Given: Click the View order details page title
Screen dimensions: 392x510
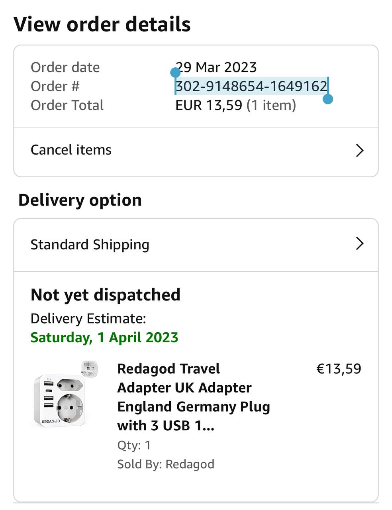Looking at the screenshot, I should 102,24.
